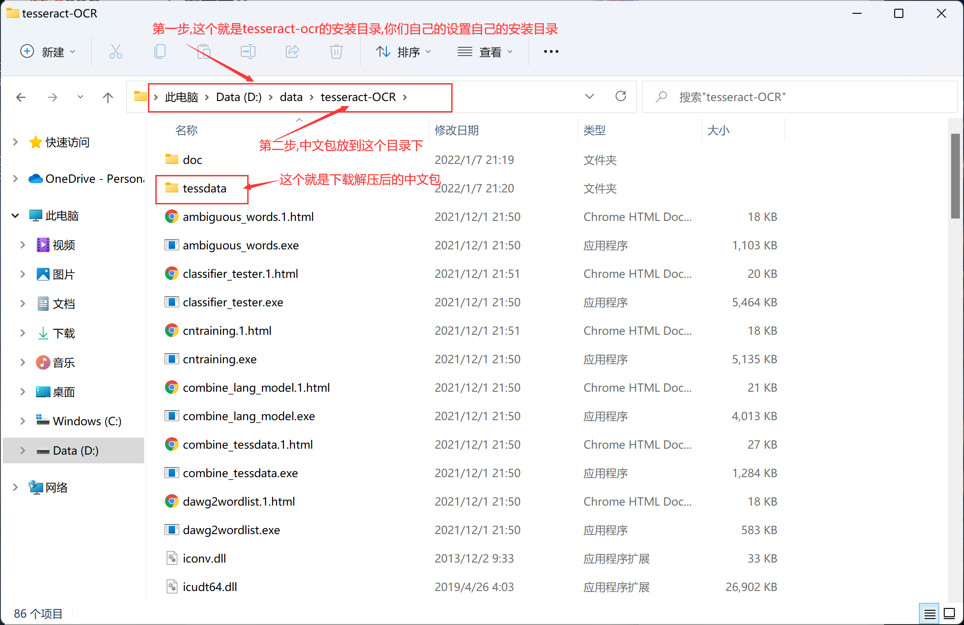The width and height of the screenshot is (964, 625).
Task: Click the 修改日期 column header
Action: (x=457, y=130)
